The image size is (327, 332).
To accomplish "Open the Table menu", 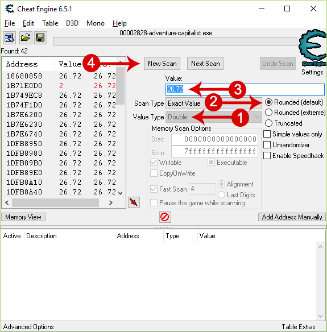I will [50, 23].
